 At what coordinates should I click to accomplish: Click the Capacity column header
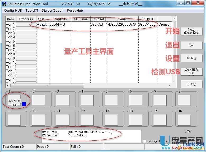60,19
